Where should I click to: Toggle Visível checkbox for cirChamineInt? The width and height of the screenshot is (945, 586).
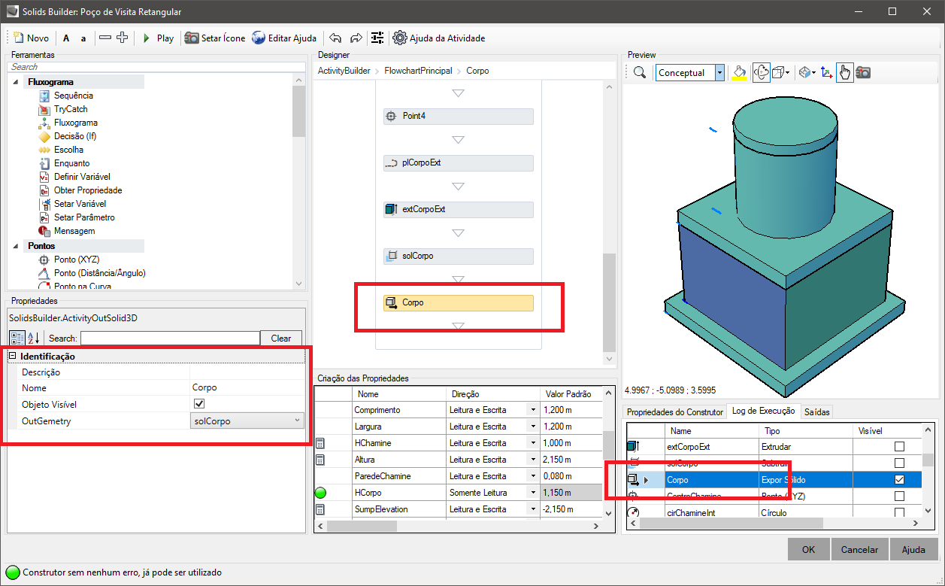pyautogui.click(x=899, y=513)
